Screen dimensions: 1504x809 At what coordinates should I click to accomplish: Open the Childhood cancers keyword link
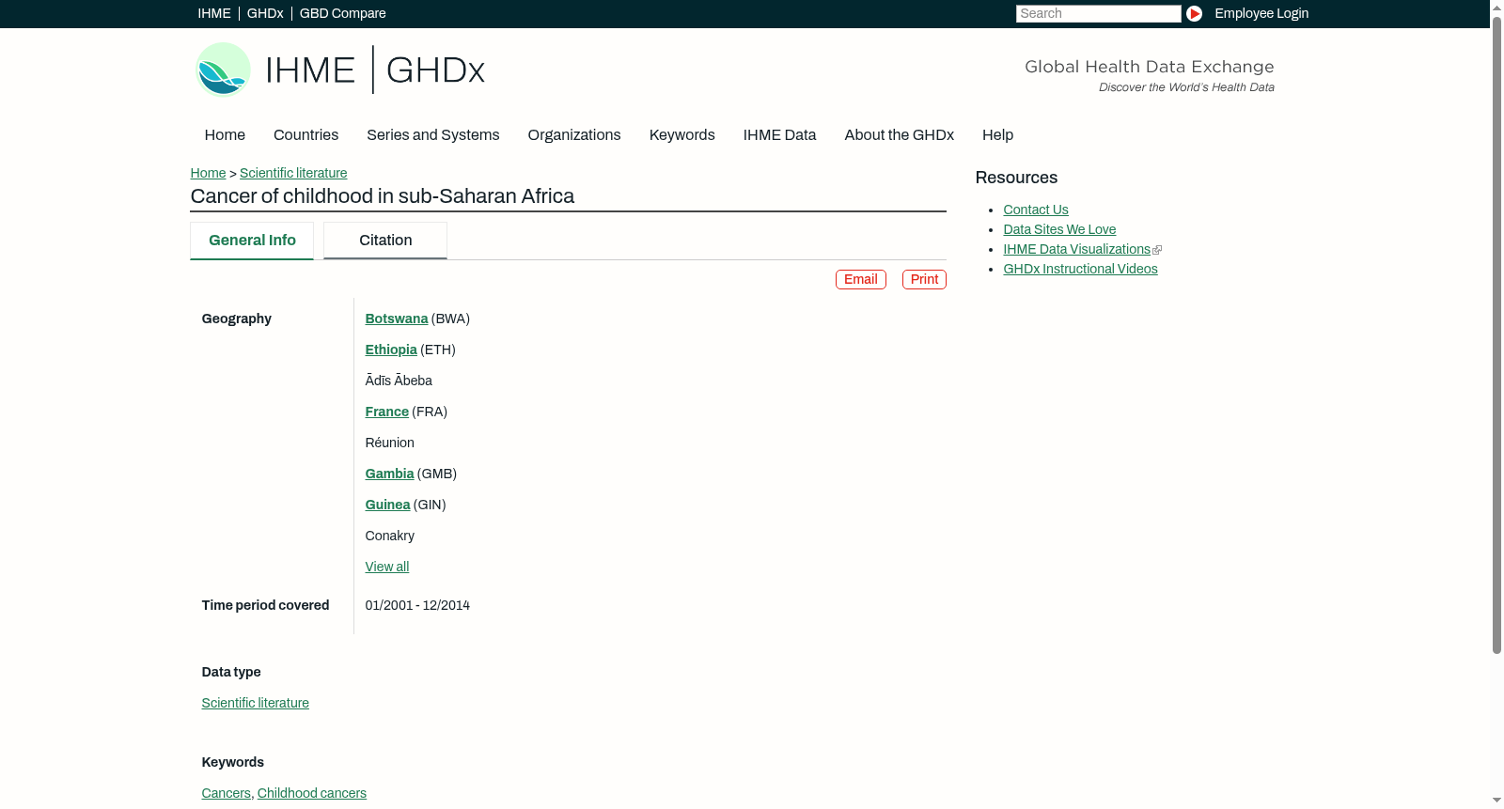(311, 793)
